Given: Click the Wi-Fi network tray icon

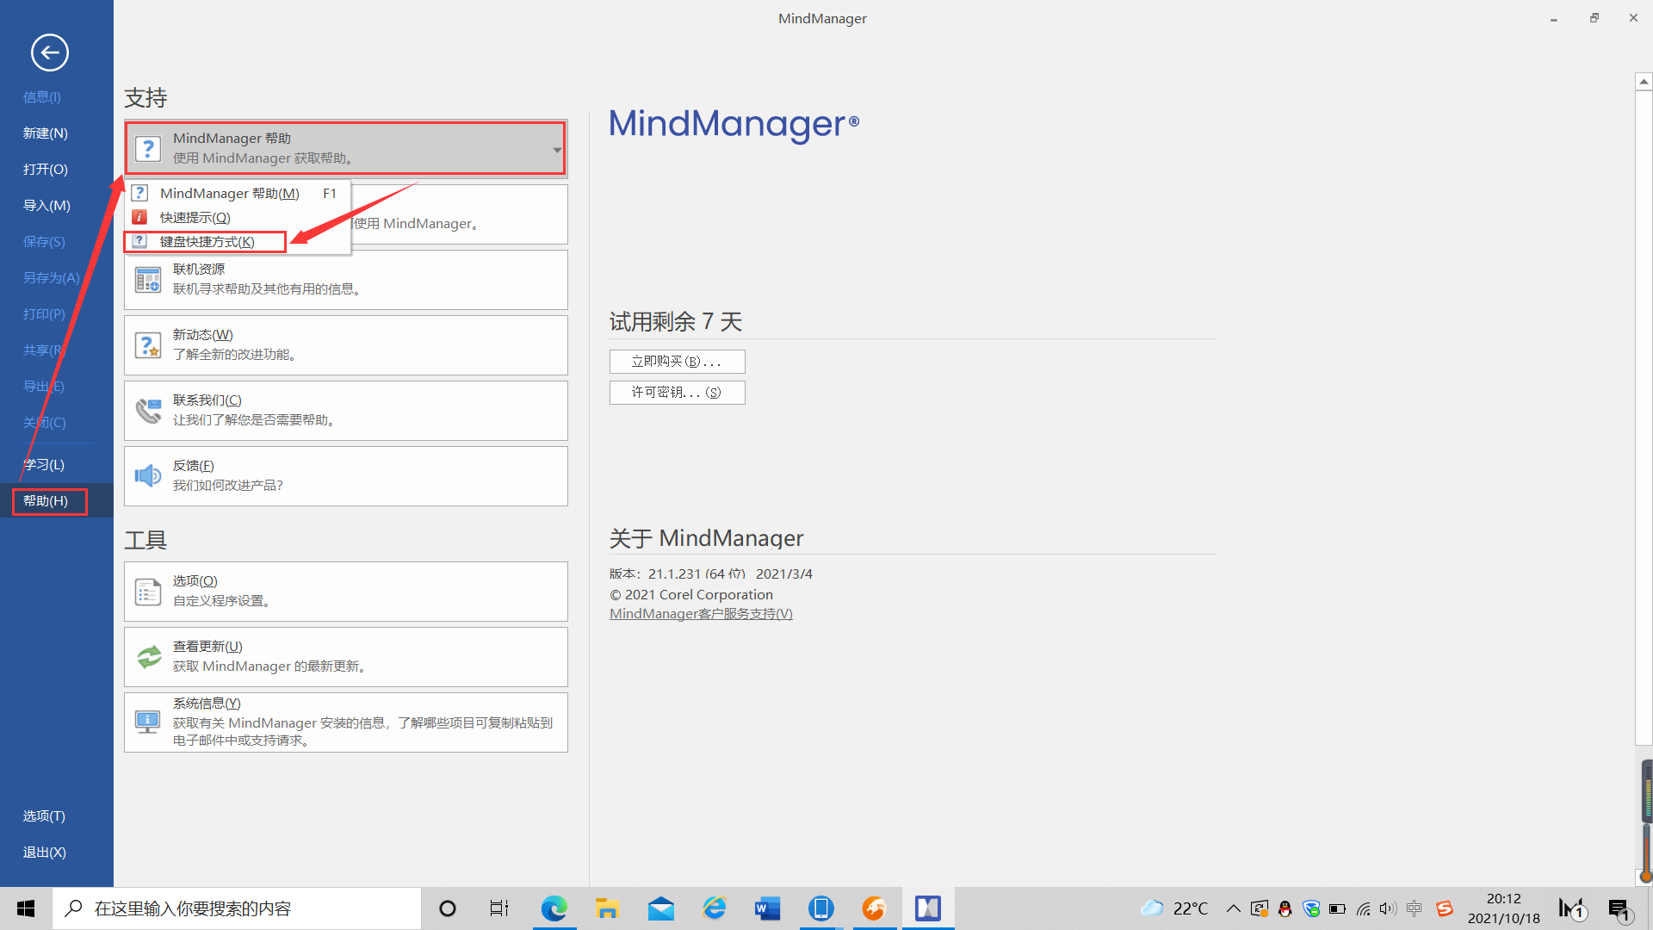Looking at the screenshot, I should [1363, 908].
